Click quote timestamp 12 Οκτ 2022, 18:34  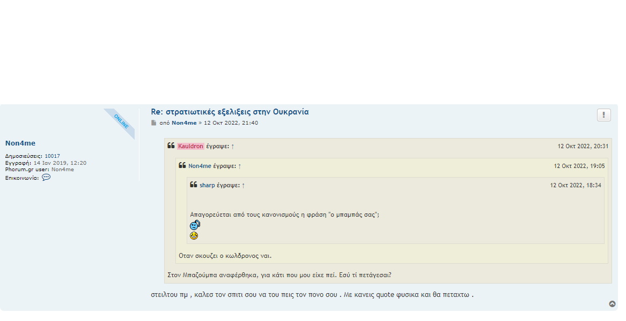[x=576, y=185]
